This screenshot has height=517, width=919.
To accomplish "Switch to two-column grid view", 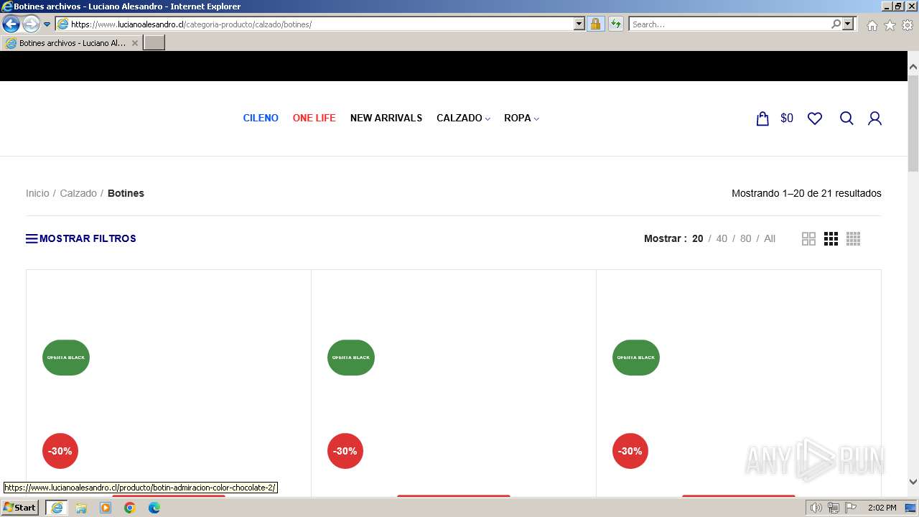I will 808,238.
